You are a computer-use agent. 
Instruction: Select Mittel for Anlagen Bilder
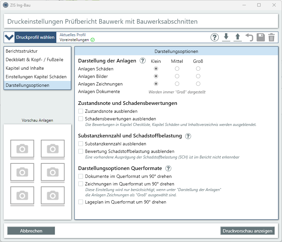click(x=177, y=76)
